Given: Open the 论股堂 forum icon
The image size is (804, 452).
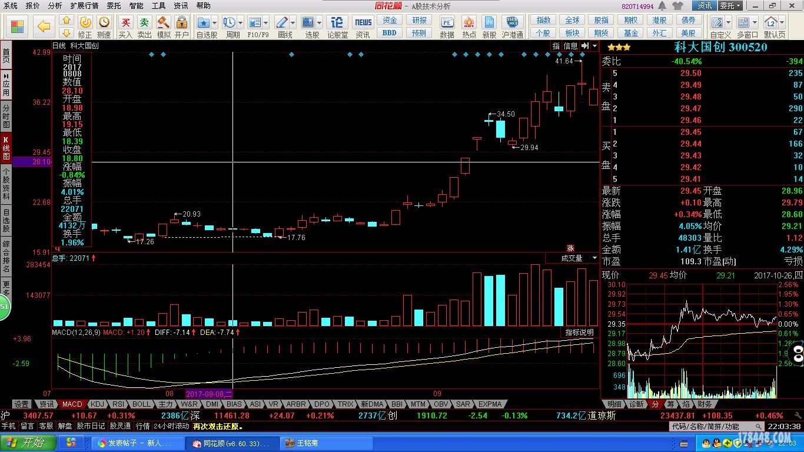Looking at the screenshot, I should point(337,22).
